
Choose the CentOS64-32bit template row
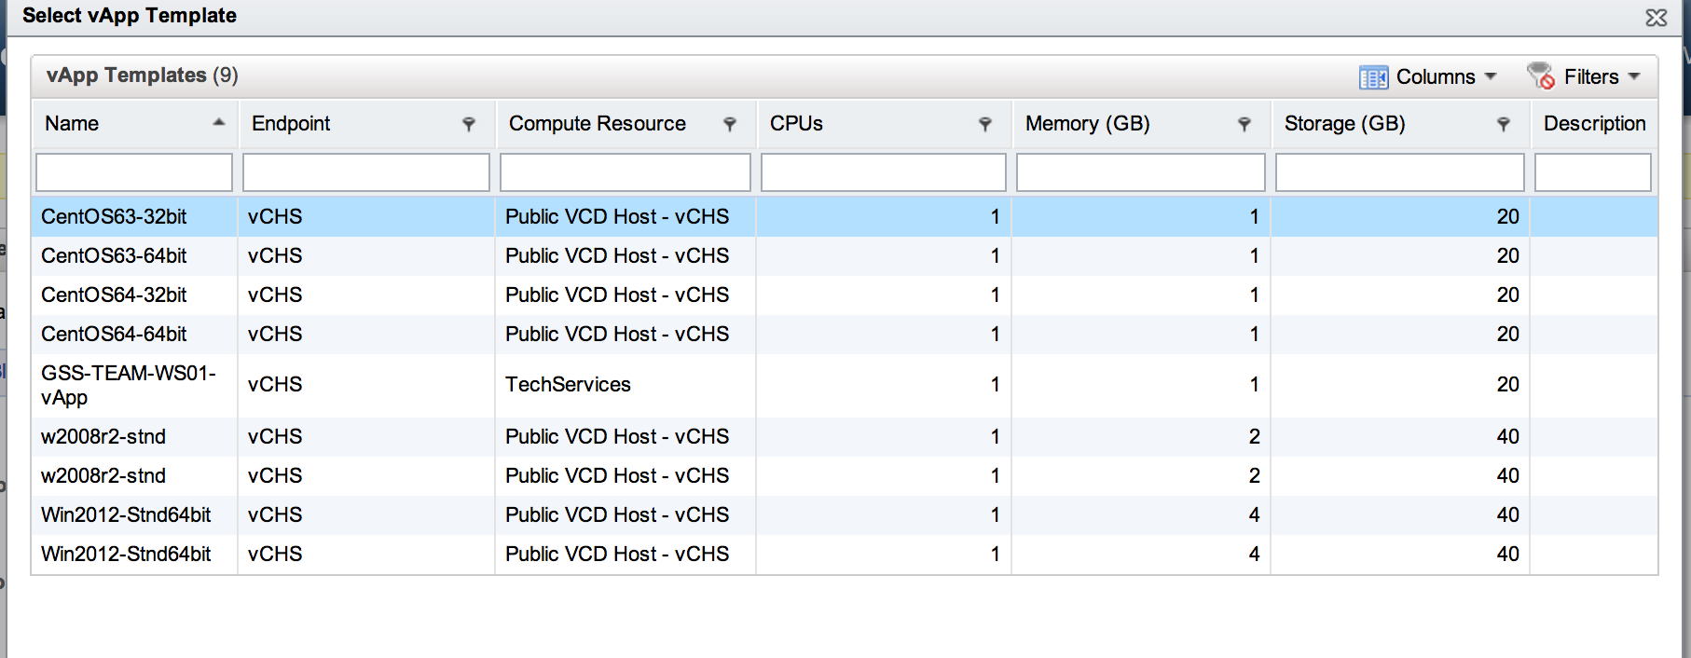[114, 295]
